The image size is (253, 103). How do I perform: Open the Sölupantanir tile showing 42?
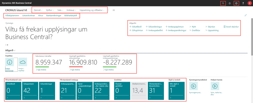coord(30,91)
